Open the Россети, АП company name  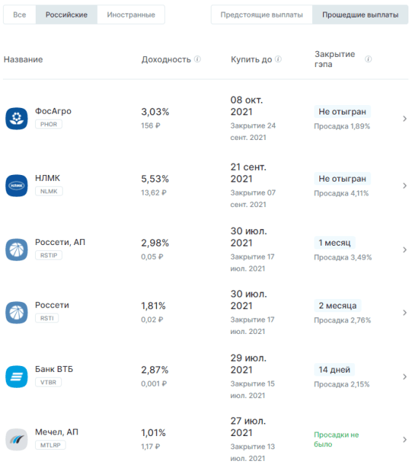(x=60, y=242)
